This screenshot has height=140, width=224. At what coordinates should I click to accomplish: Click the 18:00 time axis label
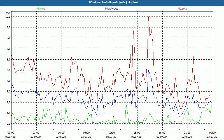162,132
